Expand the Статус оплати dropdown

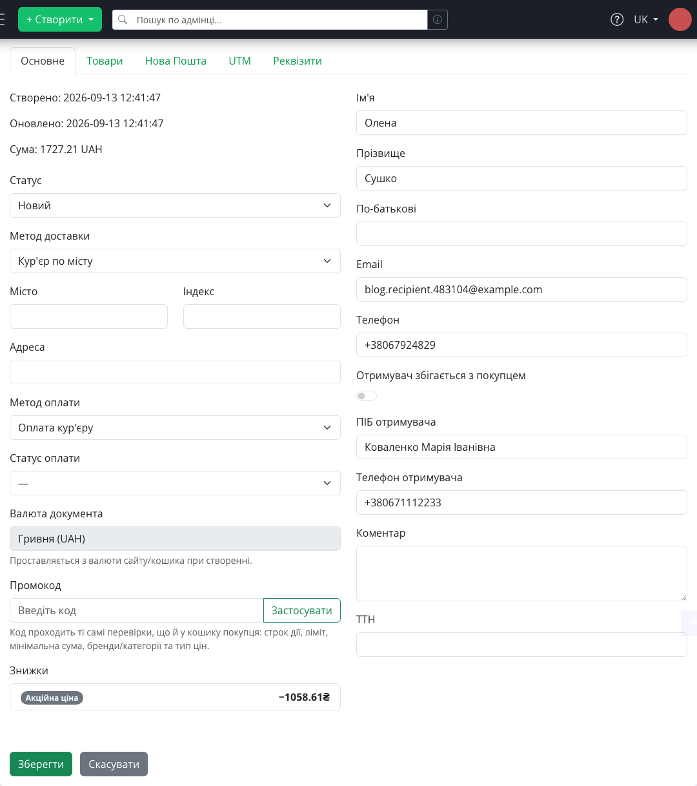click(175, 483)
